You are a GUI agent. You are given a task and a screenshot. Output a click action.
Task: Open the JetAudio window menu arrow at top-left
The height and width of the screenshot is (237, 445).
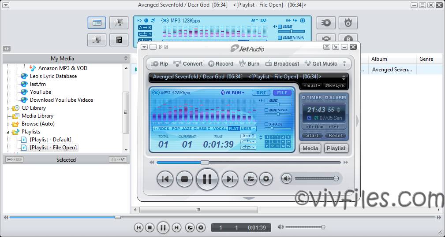pos(144,47)
